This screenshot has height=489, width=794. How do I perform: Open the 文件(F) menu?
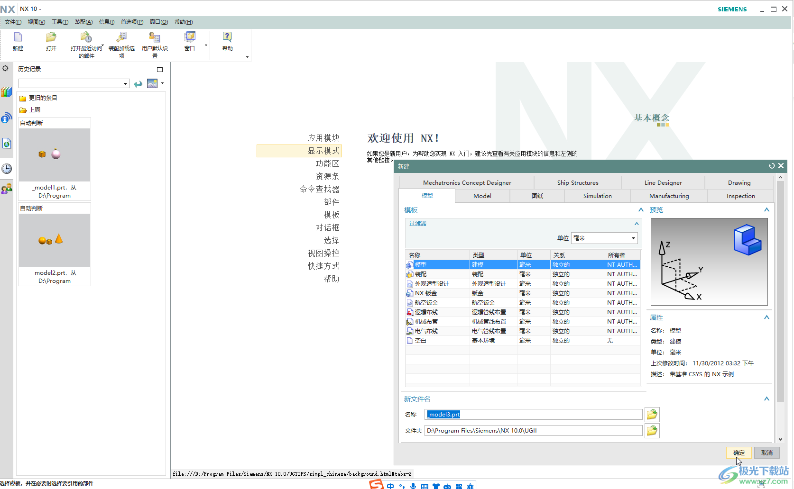13,22
